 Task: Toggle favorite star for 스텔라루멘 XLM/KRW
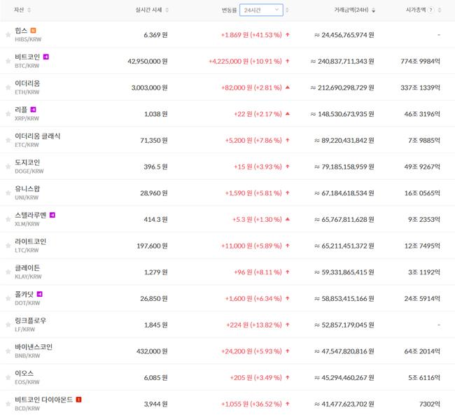[8, 220]
